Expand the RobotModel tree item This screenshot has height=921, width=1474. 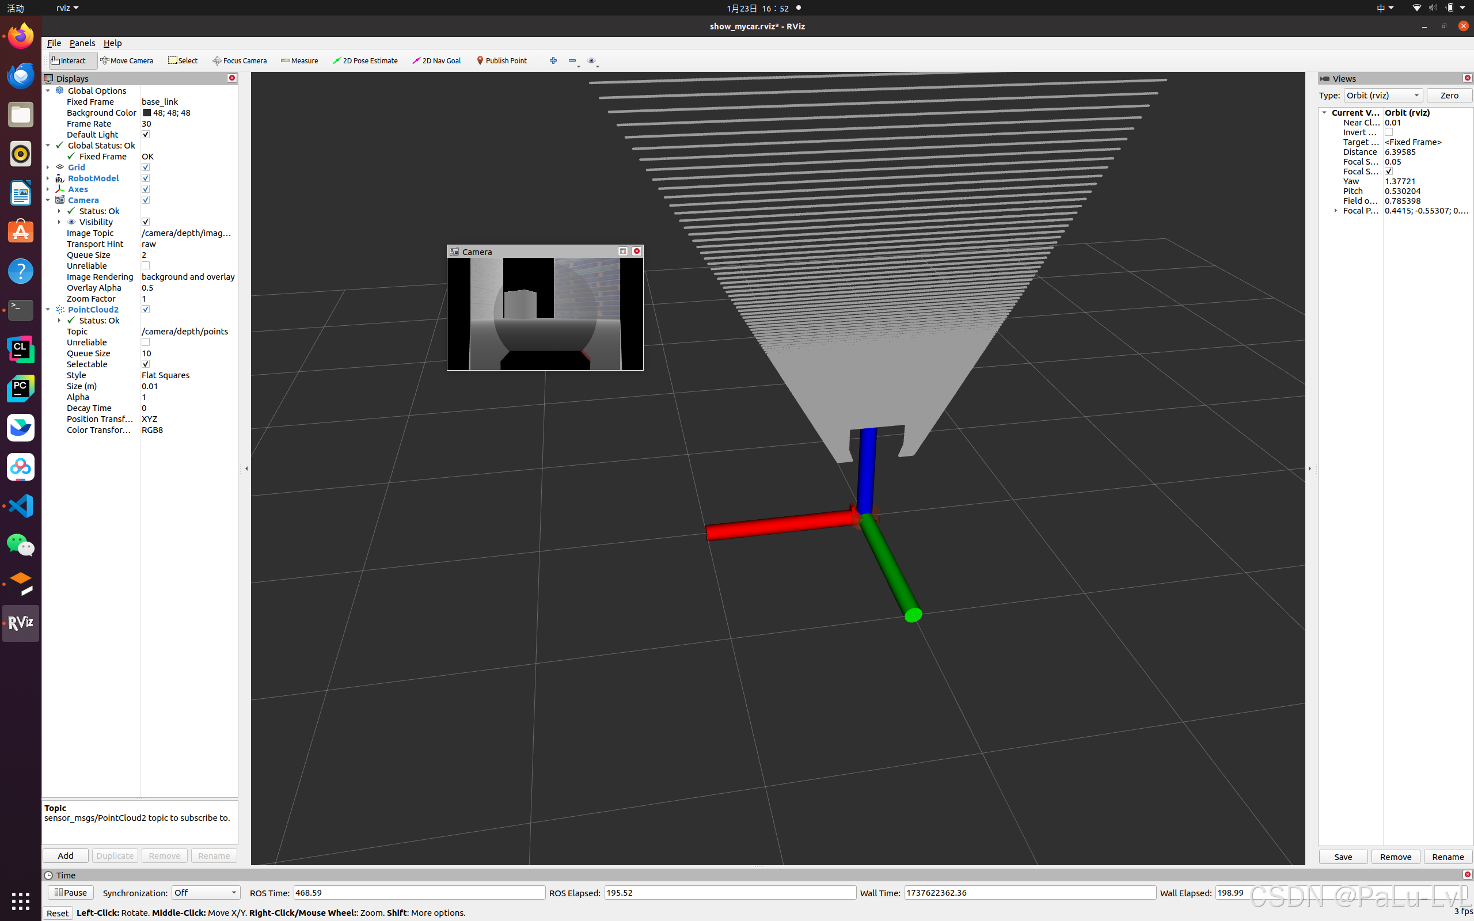click(48, 178)
